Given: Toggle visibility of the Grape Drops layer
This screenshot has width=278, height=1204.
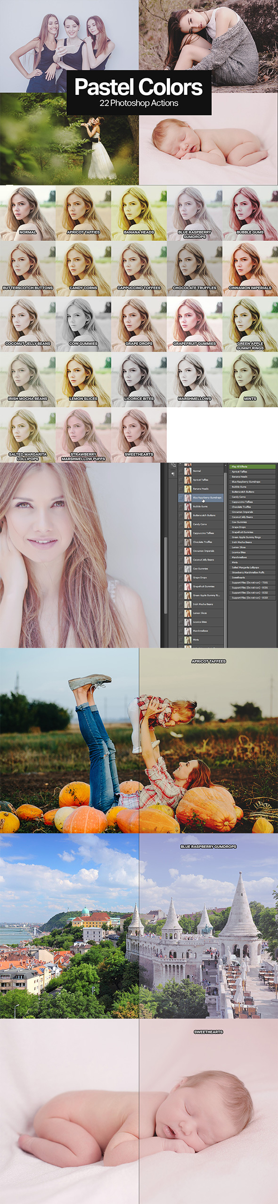Looking at the screenshot, I should click(x=181, y=577).
